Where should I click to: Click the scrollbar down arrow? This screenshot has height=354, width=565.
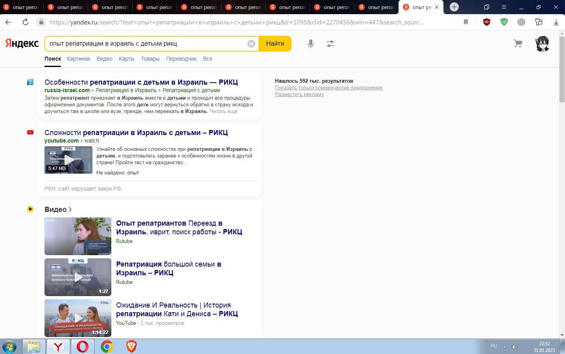point(562,335)
